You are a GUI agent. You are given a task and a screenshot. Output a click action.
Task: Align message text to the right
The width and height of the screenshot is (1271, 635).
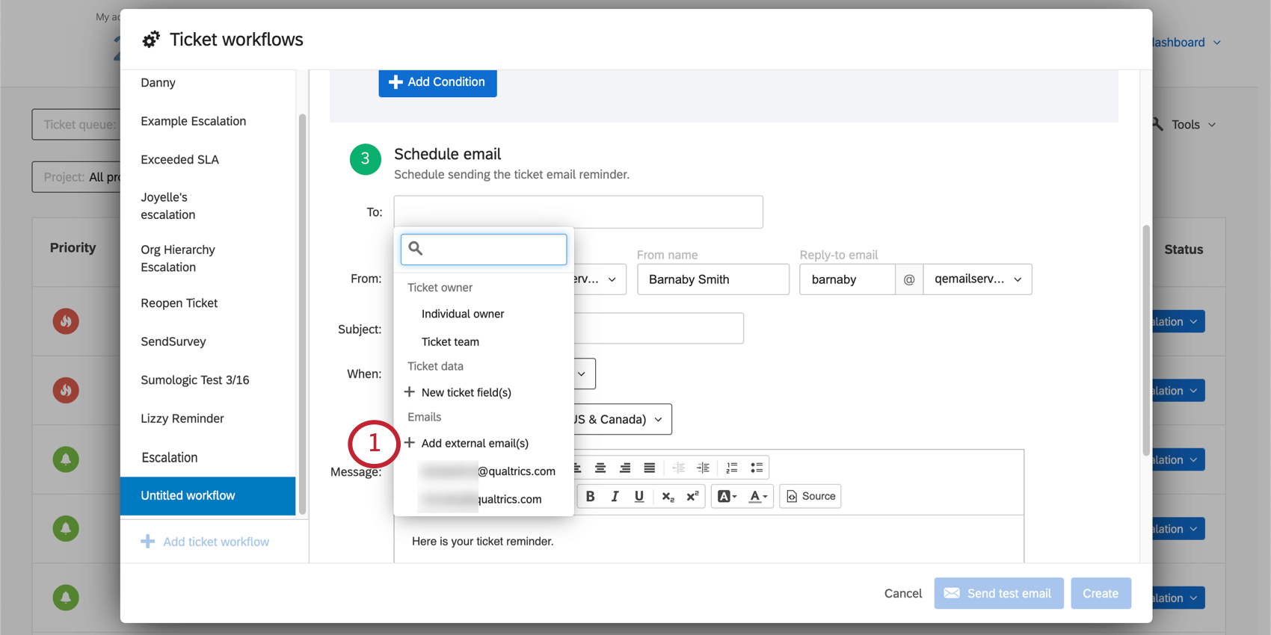625,468
